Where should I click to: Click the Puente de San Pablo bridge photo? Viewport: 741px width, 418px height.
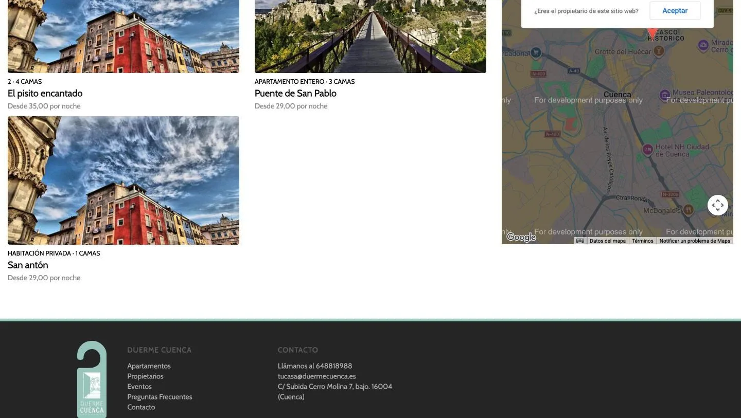370,36
